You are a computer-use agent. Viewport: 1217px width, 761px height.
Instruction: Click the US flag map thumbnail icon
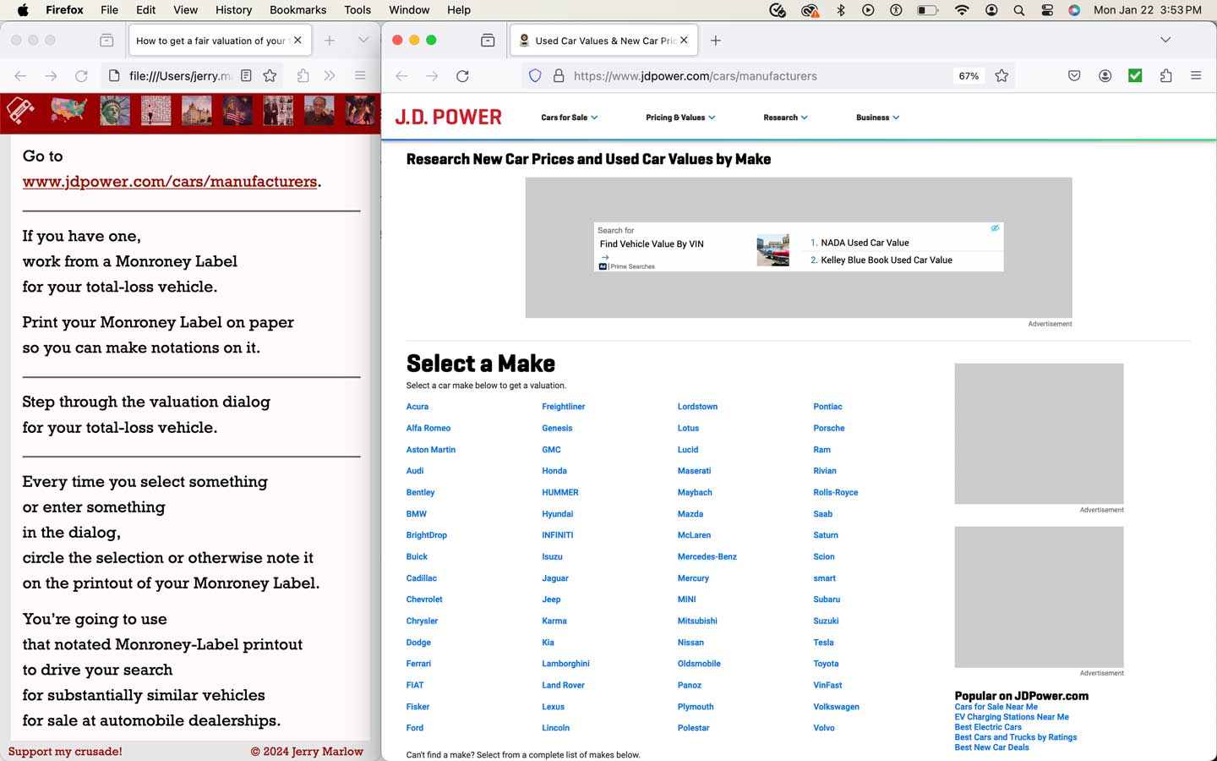pyautogui.click(x=68, y=111)
